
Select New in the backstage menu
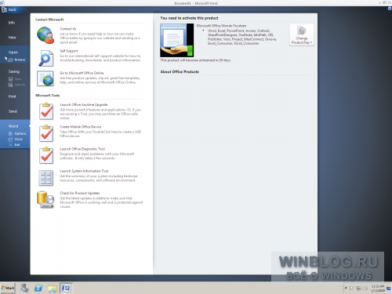click(12, 38)
